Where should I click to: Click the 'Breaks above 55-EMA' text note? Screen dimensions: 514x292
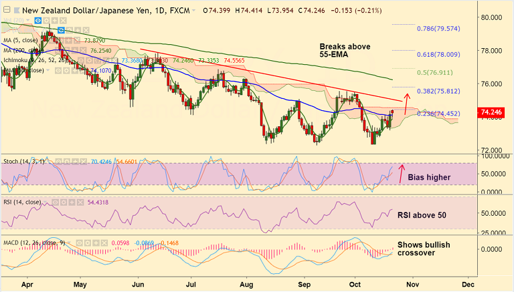tap(345, 50)
